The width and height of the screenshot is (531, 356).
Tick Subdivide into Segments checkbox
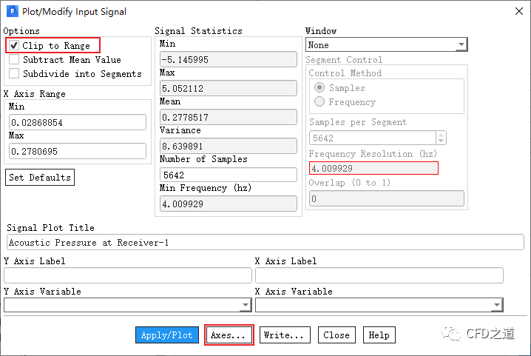tap(14, 74)
